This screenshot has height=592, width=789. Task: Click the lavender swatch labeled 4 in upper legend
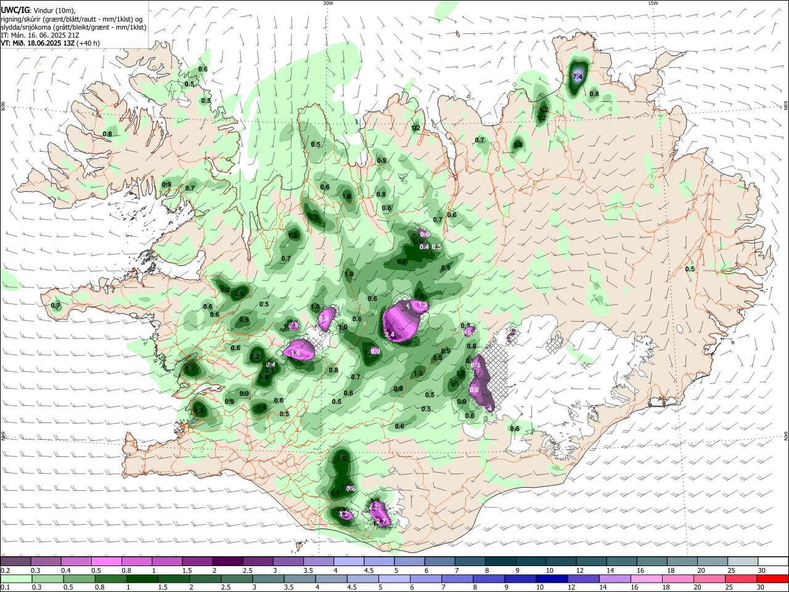(349, 561)
